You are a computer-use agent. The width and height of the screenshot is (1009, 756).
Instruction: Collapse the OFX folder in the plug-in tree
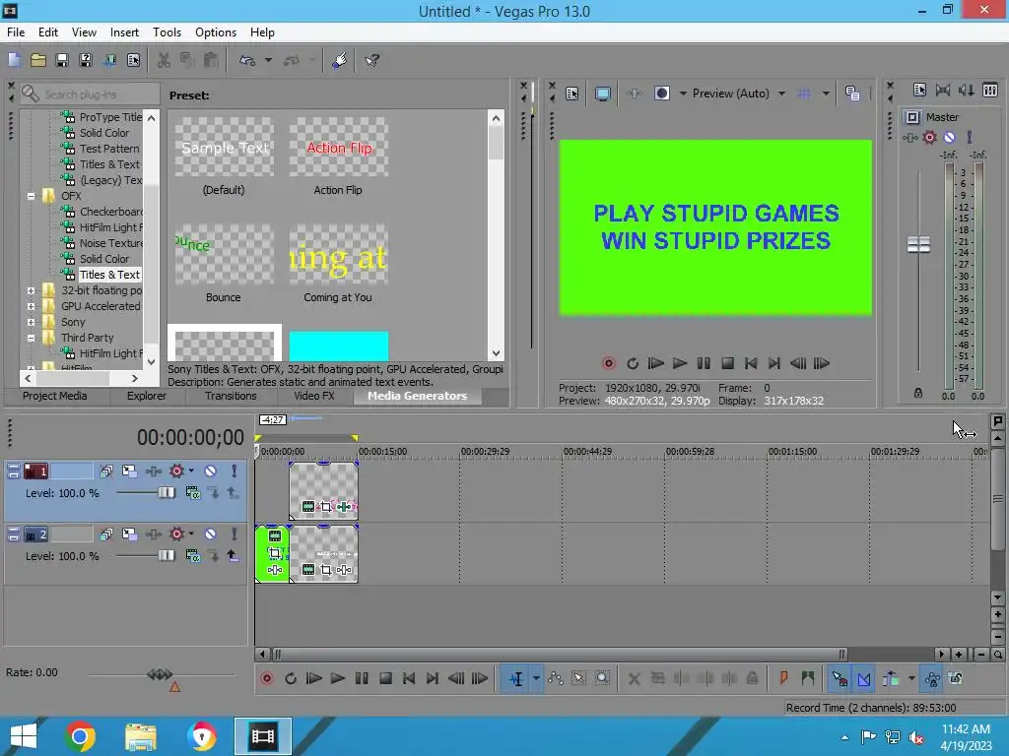[31, 196]
